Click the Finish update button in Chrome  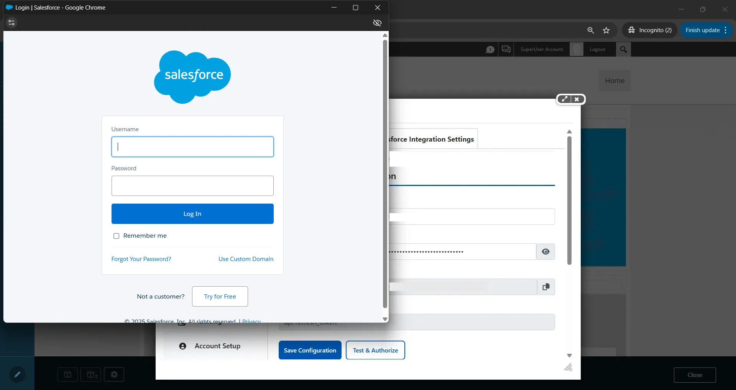point(702,30)
